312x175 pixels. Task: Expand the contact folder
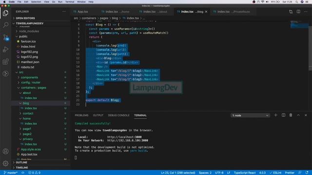click(x=28, y=113)
